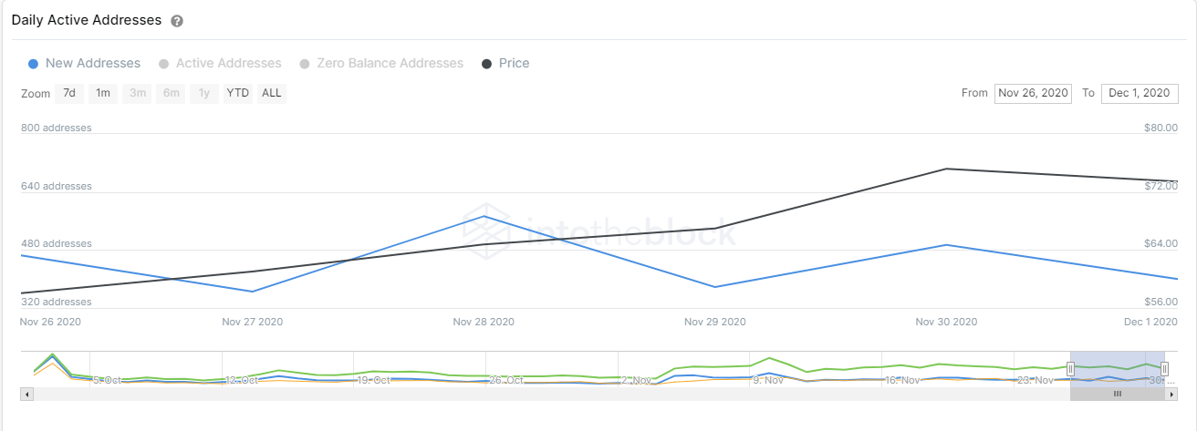Viewport: 1197px width, 431px height.
Task: Select the ALL zoom option
Action: click(x=272, y=93)
